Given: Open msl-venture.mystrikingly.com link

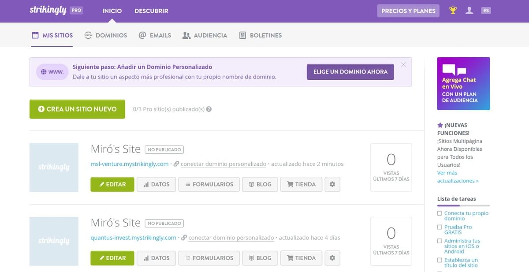Looking at the screenshot, I should click(x=130, y=164).
